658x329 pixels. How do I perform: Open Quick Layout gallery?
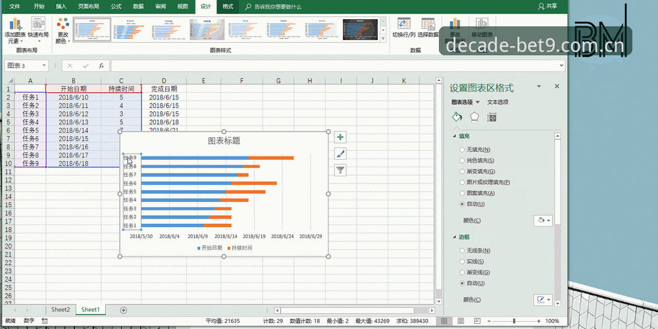click(38, 31)
